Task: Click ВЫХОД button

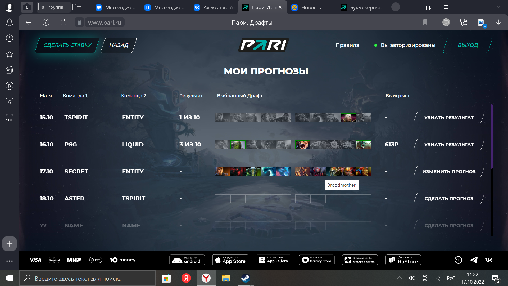Action: tap(468, 45)
